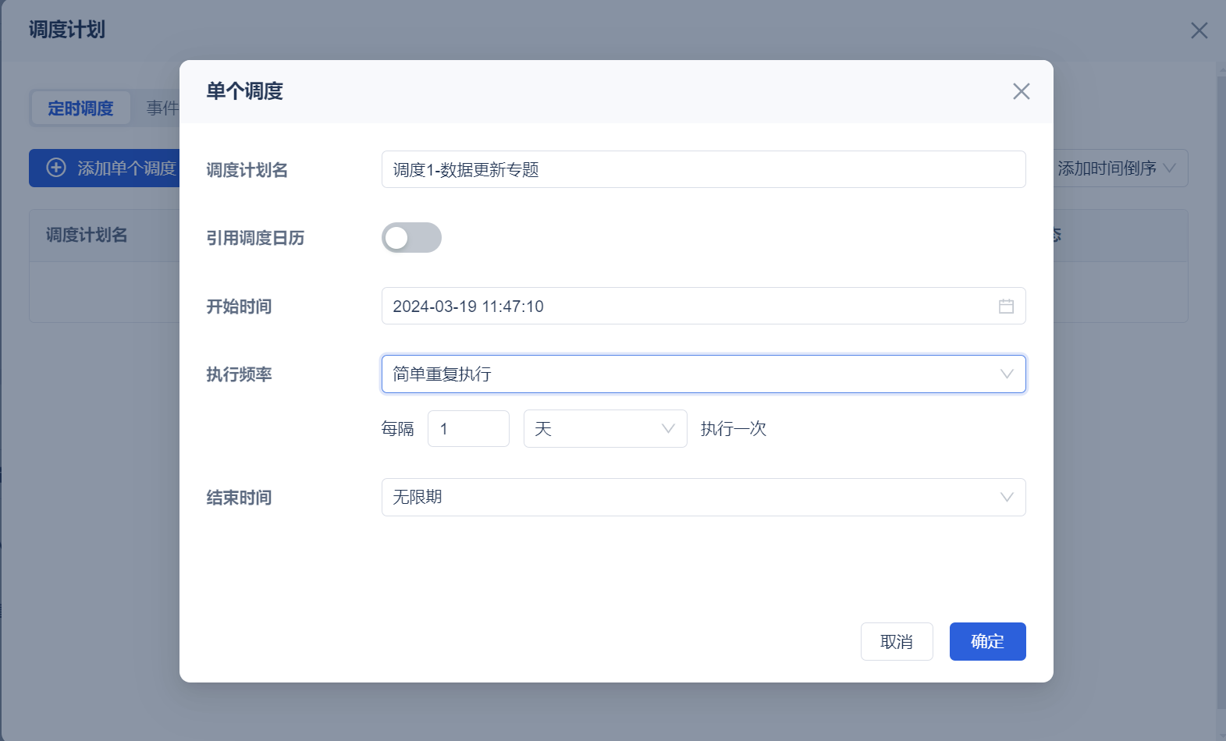The width and height of the screenshot is (1226, 741).
Task: Click the right-side vertical scrollbar
Action: (1221, 390)
